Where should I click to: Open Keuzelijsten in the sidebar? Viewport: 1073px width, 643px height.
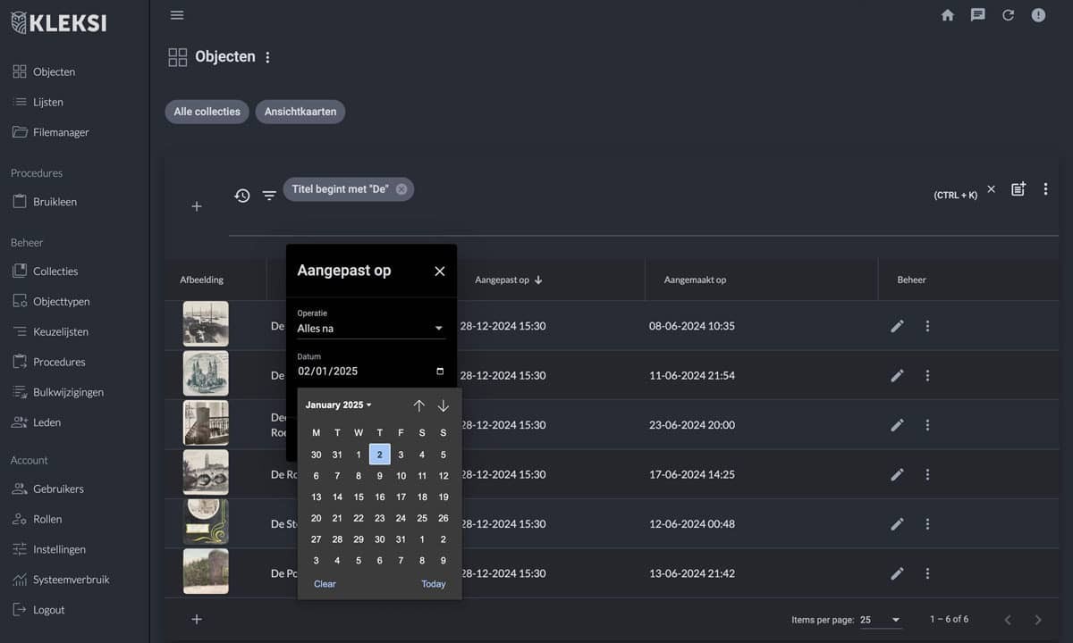pyautogui.click(x=60, y=331)
